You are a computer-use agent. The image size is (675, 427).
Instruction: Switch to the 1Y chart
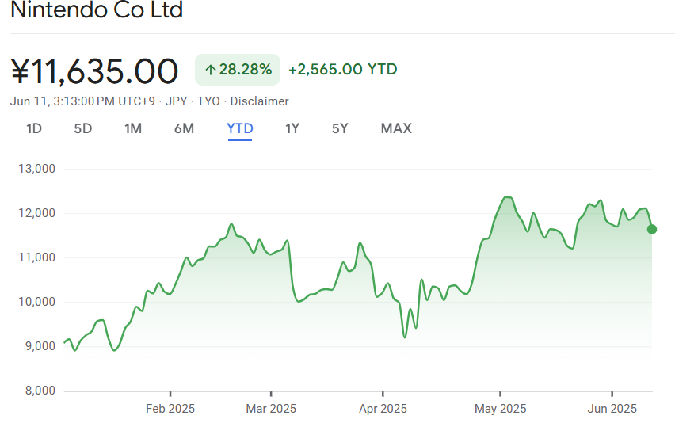292,128
